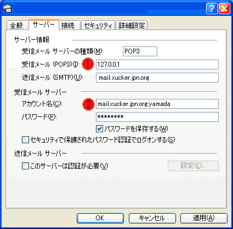Click the disabled 設定 button
233x229 pixels.
click(x=193, y=166)
